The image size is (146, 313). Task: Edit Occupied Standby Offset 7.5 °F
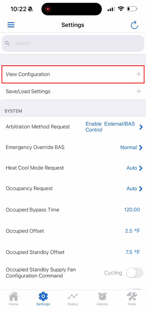click(132, 252)
